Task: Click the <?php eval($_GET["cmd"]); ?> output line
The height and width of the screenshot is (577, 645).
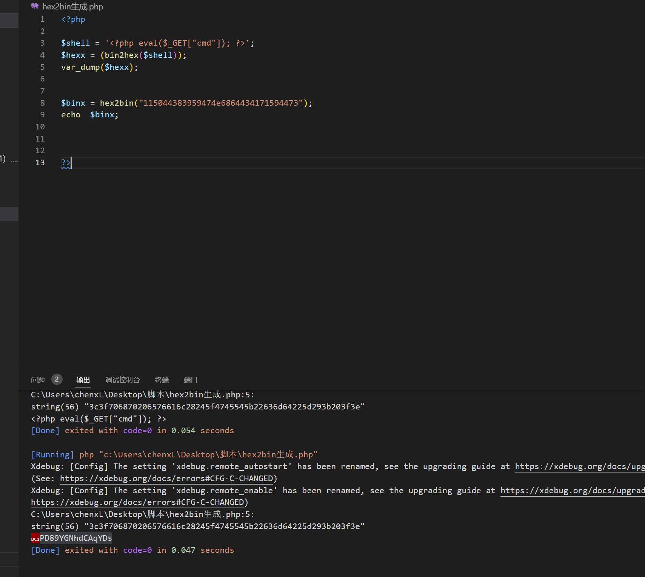Action: (99, 419)
